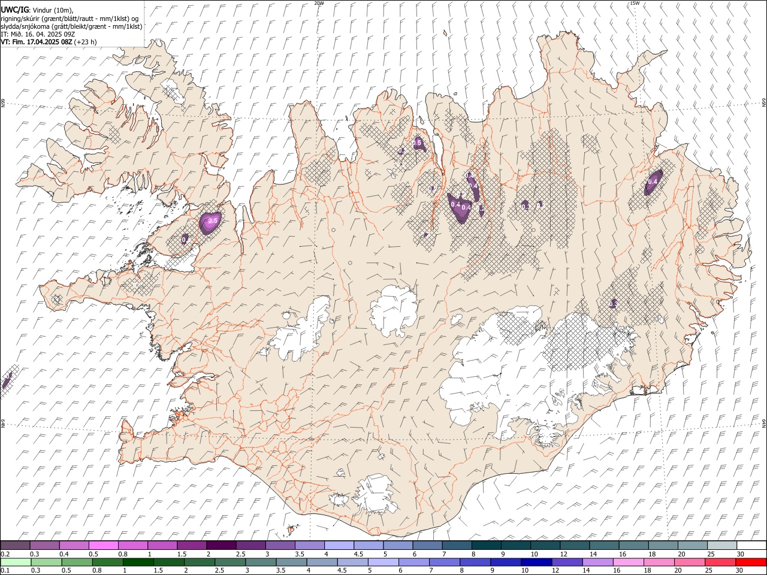The height and width of the screenshot is (575, 767).
Task: Select bright red lower swatch after 30
Action: 751,562
